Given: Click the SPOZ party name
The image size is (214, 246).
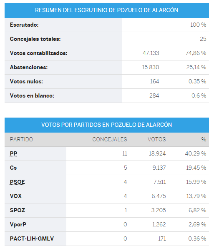Looking at the screenshot, I should [x=18, y=210].
